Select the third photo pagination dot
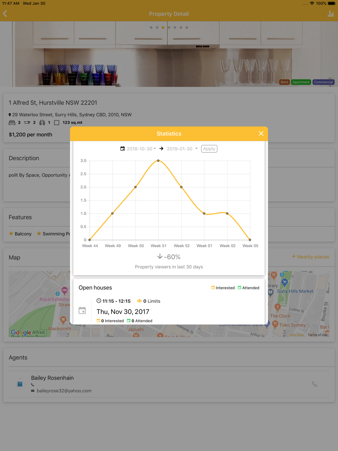 163,27
